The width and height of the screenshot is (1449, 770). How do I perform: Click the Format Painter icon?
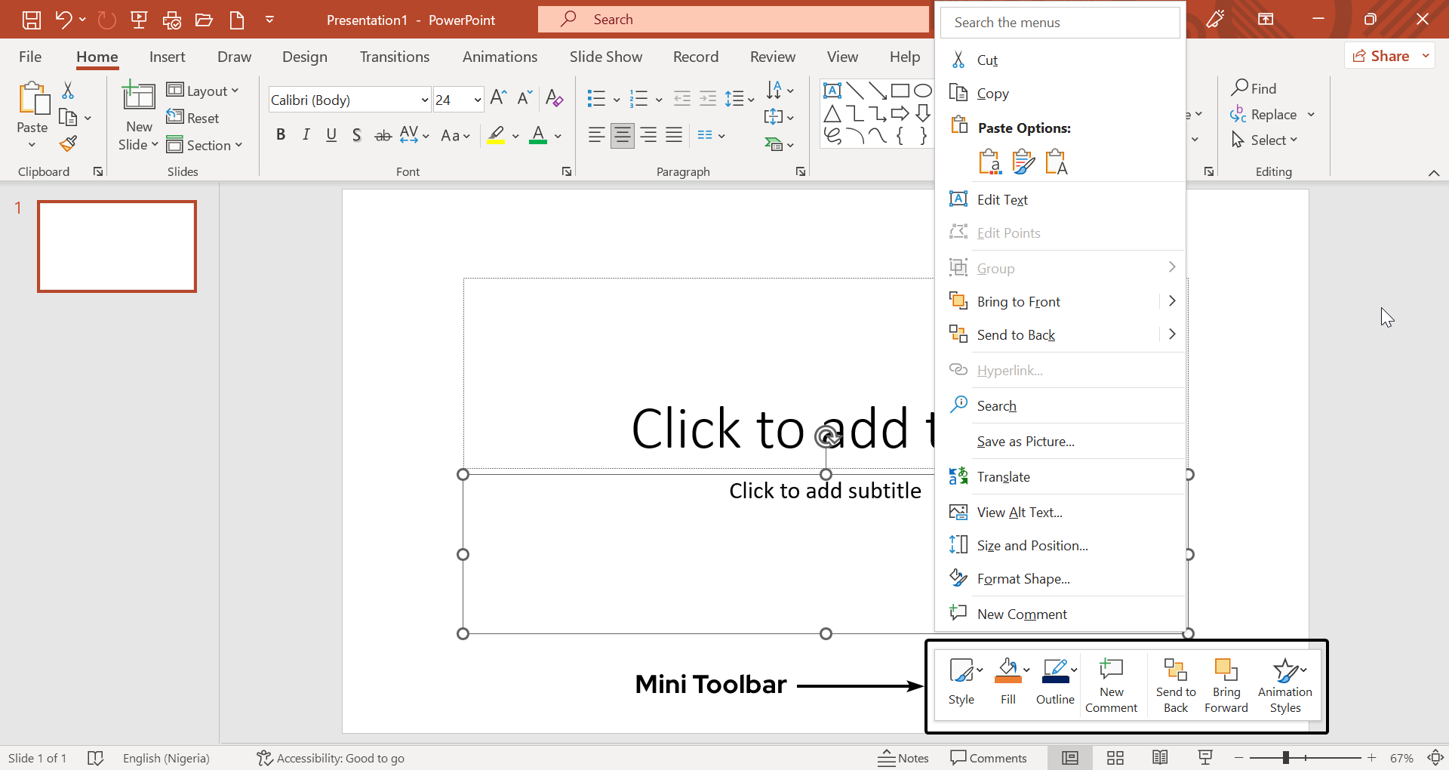68,143
